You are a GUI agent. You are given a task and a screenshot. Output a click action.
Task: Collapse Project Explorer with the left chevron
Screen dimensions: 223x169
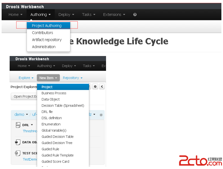point(102,86)
